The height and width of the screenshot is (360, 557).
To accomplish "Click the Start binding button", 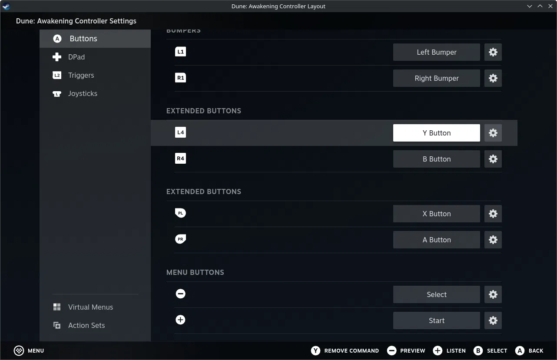I will point(436,320).
